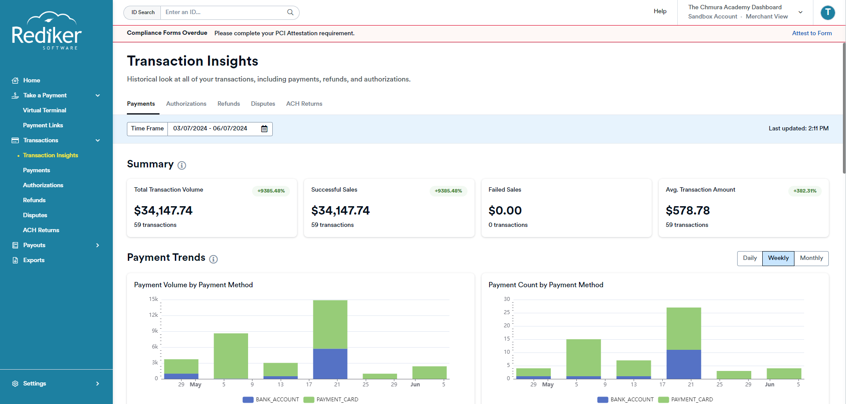Toggle PAYMENT_CARD legend in count chart
This screenshot has width=846, height=404.
click(x=686, y=400)
